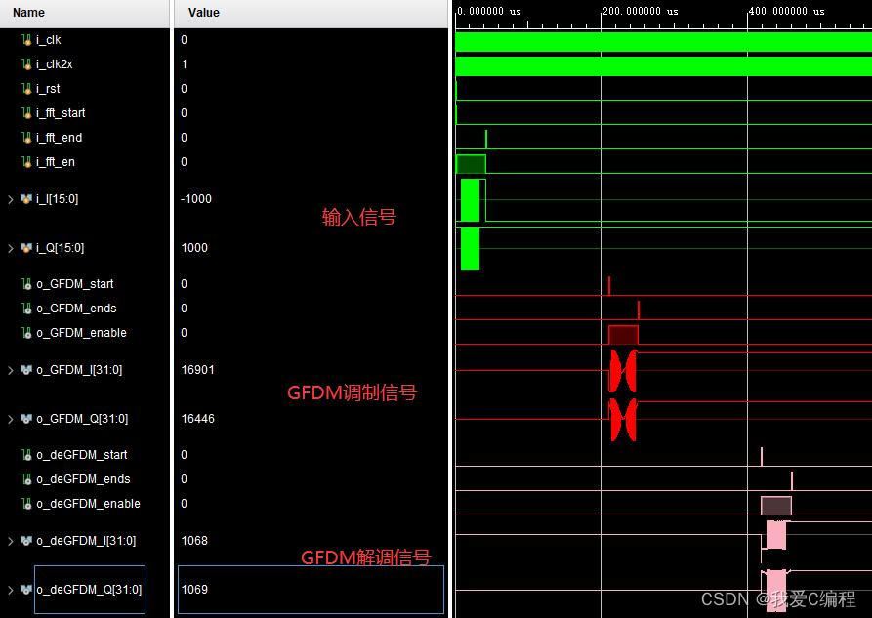This screenshot has width=872, height=618.
Task: Expand the o_GFDM_I[31:0] bus
Action: coord(10,370)
